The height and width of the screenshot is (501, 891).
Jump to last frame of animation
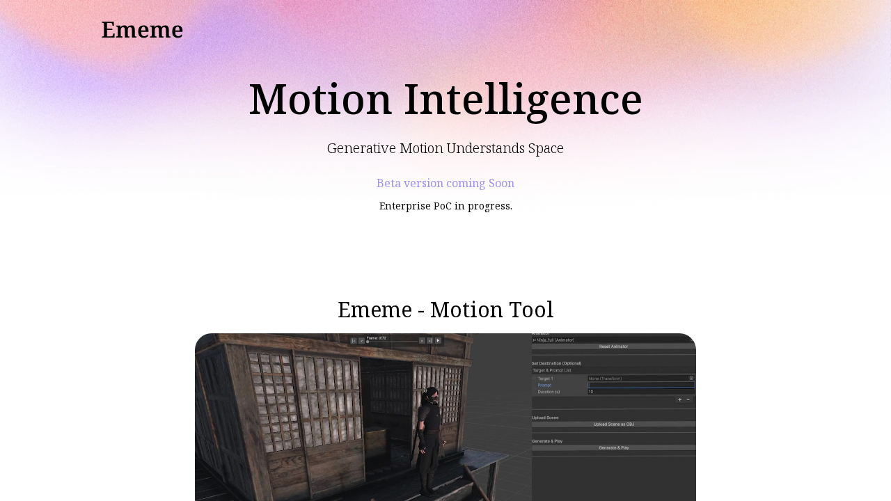coord(430,341)
